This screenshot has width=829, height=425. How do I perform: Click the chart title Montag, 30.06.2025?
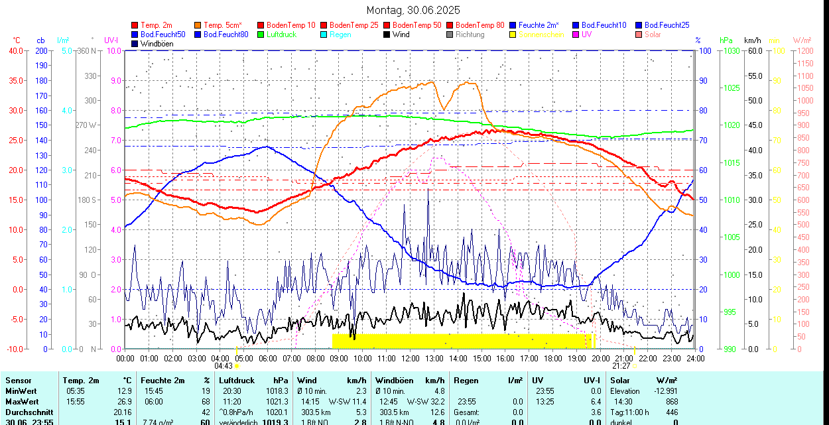(x=413, y=11)
